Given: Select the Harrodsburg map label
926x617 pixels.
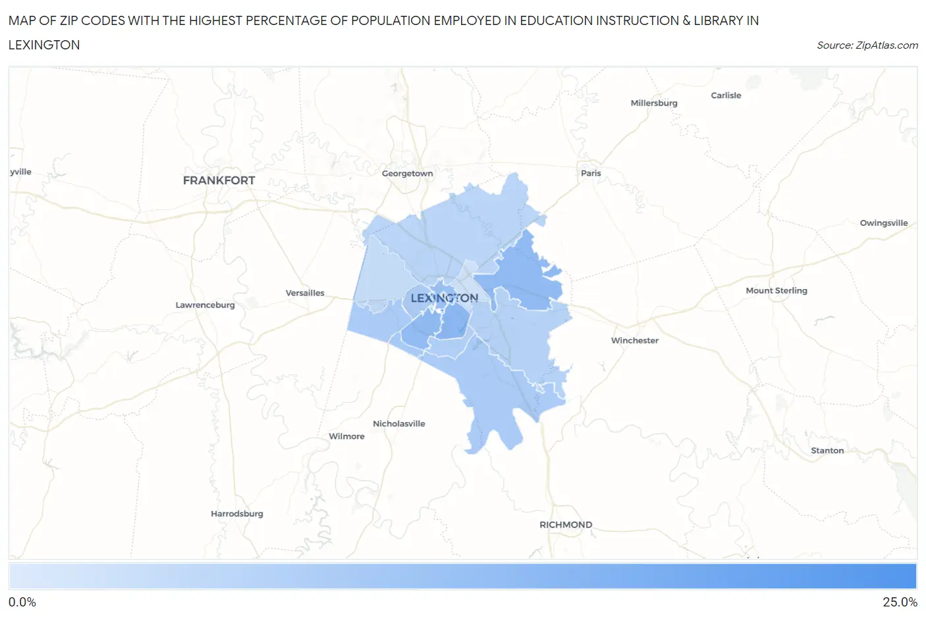Looking at the screenshot, I should [237, 514].
